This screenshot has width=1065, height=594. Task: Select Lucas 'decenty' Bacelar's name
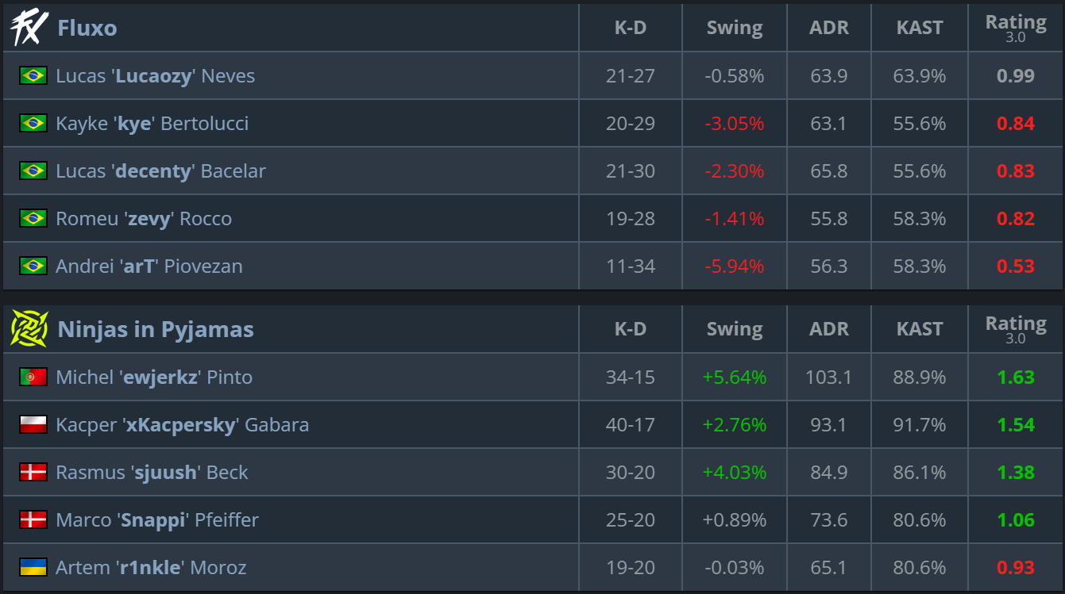pos(160,171)
